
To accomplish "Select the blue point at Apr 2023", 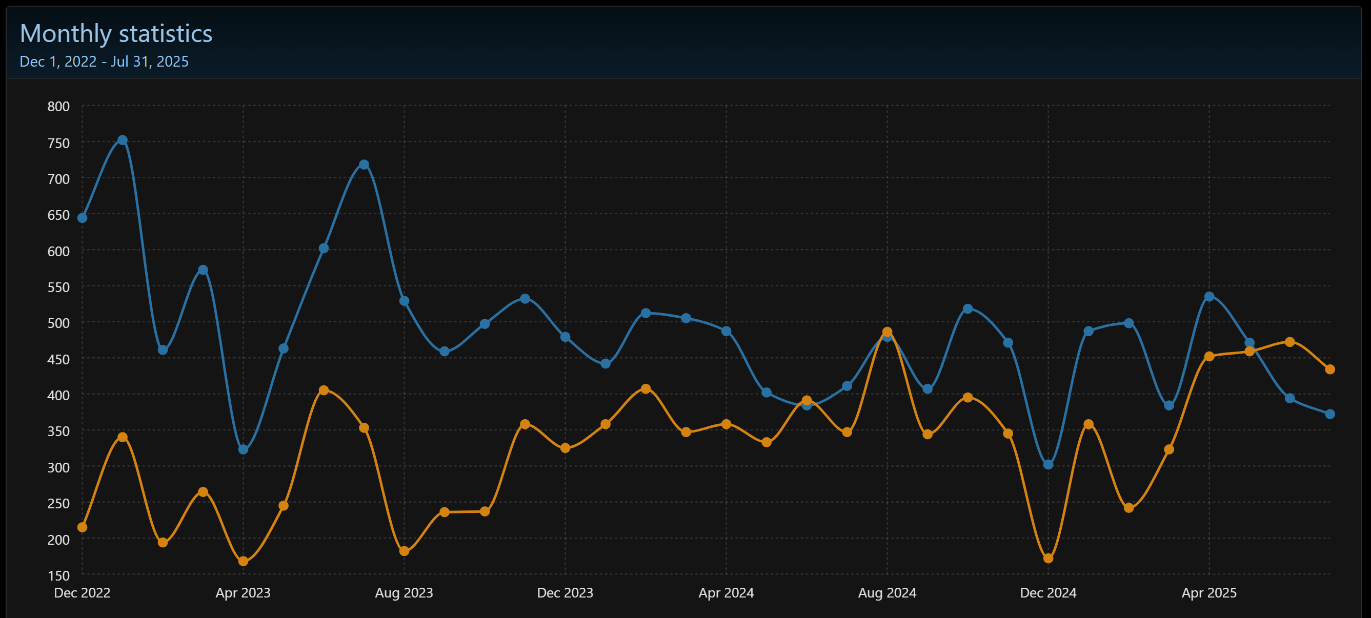I will point(243,449).
